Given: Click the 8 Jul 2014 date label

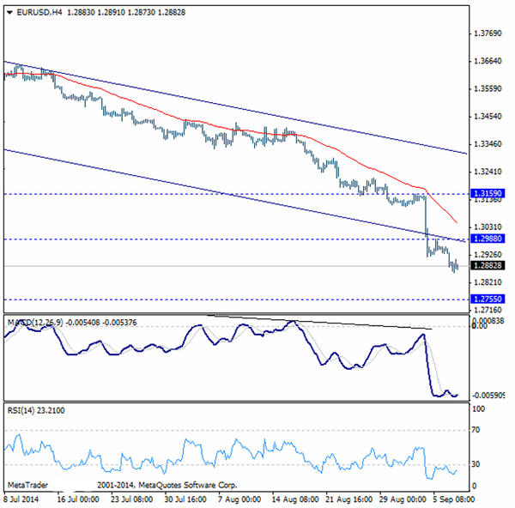Looking at the screenshot, I should coord(23,500).
